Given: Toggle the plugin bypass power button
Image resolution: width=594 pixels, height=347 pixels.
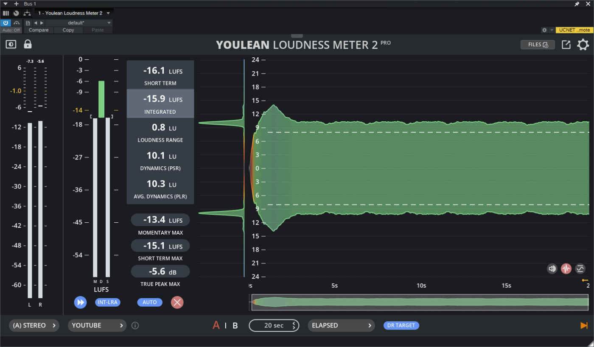Looking at the screenshot, I should (6, 23).
